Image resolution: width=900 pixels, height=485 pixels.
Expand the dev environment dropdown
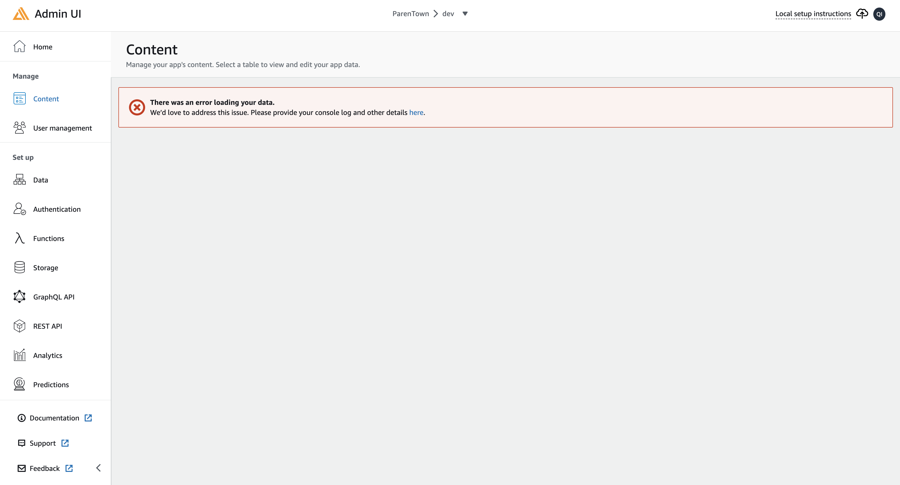(x=465, y=14)
